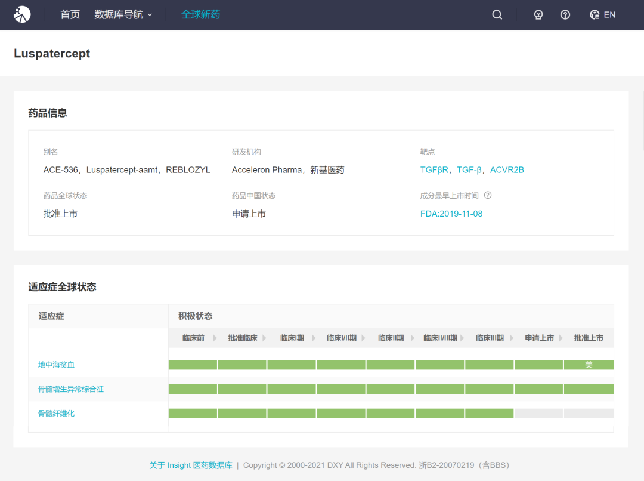Open the 地中海贫血 indication link
644x481 pixels.
tap(56, 365)
